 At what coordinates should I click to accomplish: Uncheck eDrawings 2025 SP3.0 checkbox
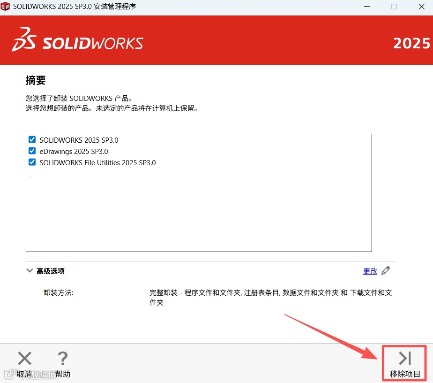click(x=32, y=151)
